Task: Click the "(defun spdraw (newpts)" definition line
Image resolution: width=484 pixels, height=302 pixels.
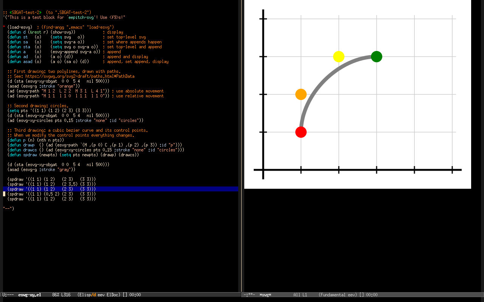Action: (73, 155)
